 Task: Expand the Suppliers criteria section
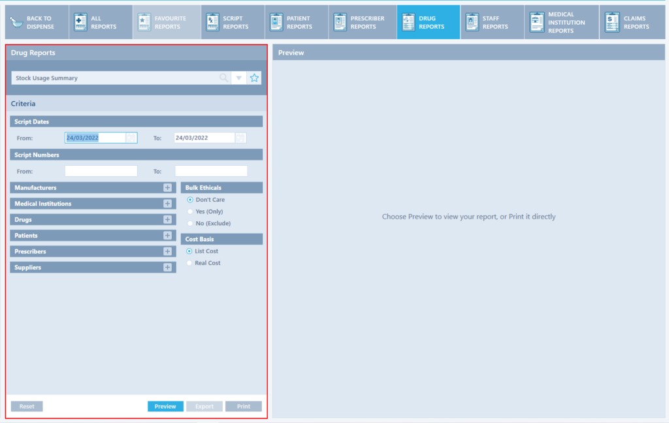pos(167,268)
